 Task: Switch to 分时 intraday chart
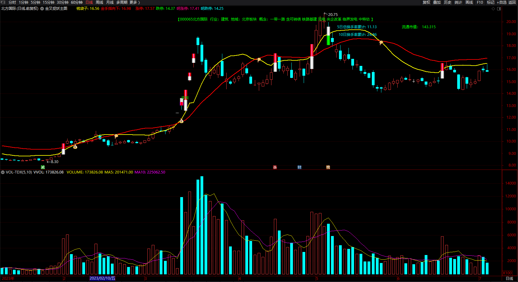[x=12, y=2]
